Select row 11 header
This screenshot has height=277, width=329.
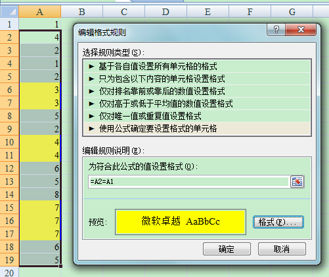(9, 155)
